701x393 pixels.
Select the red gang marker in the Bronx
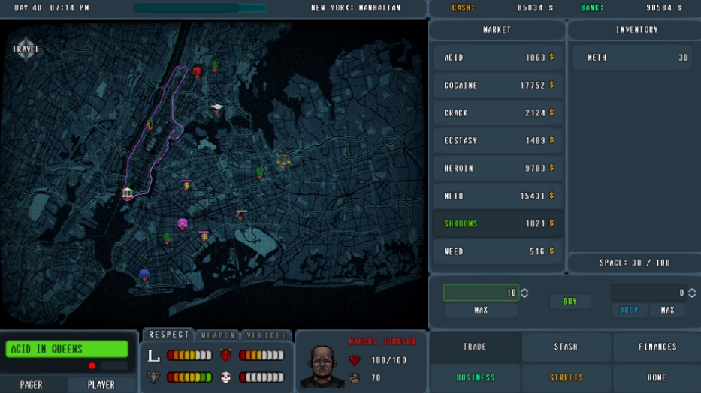tap(197, 72)
